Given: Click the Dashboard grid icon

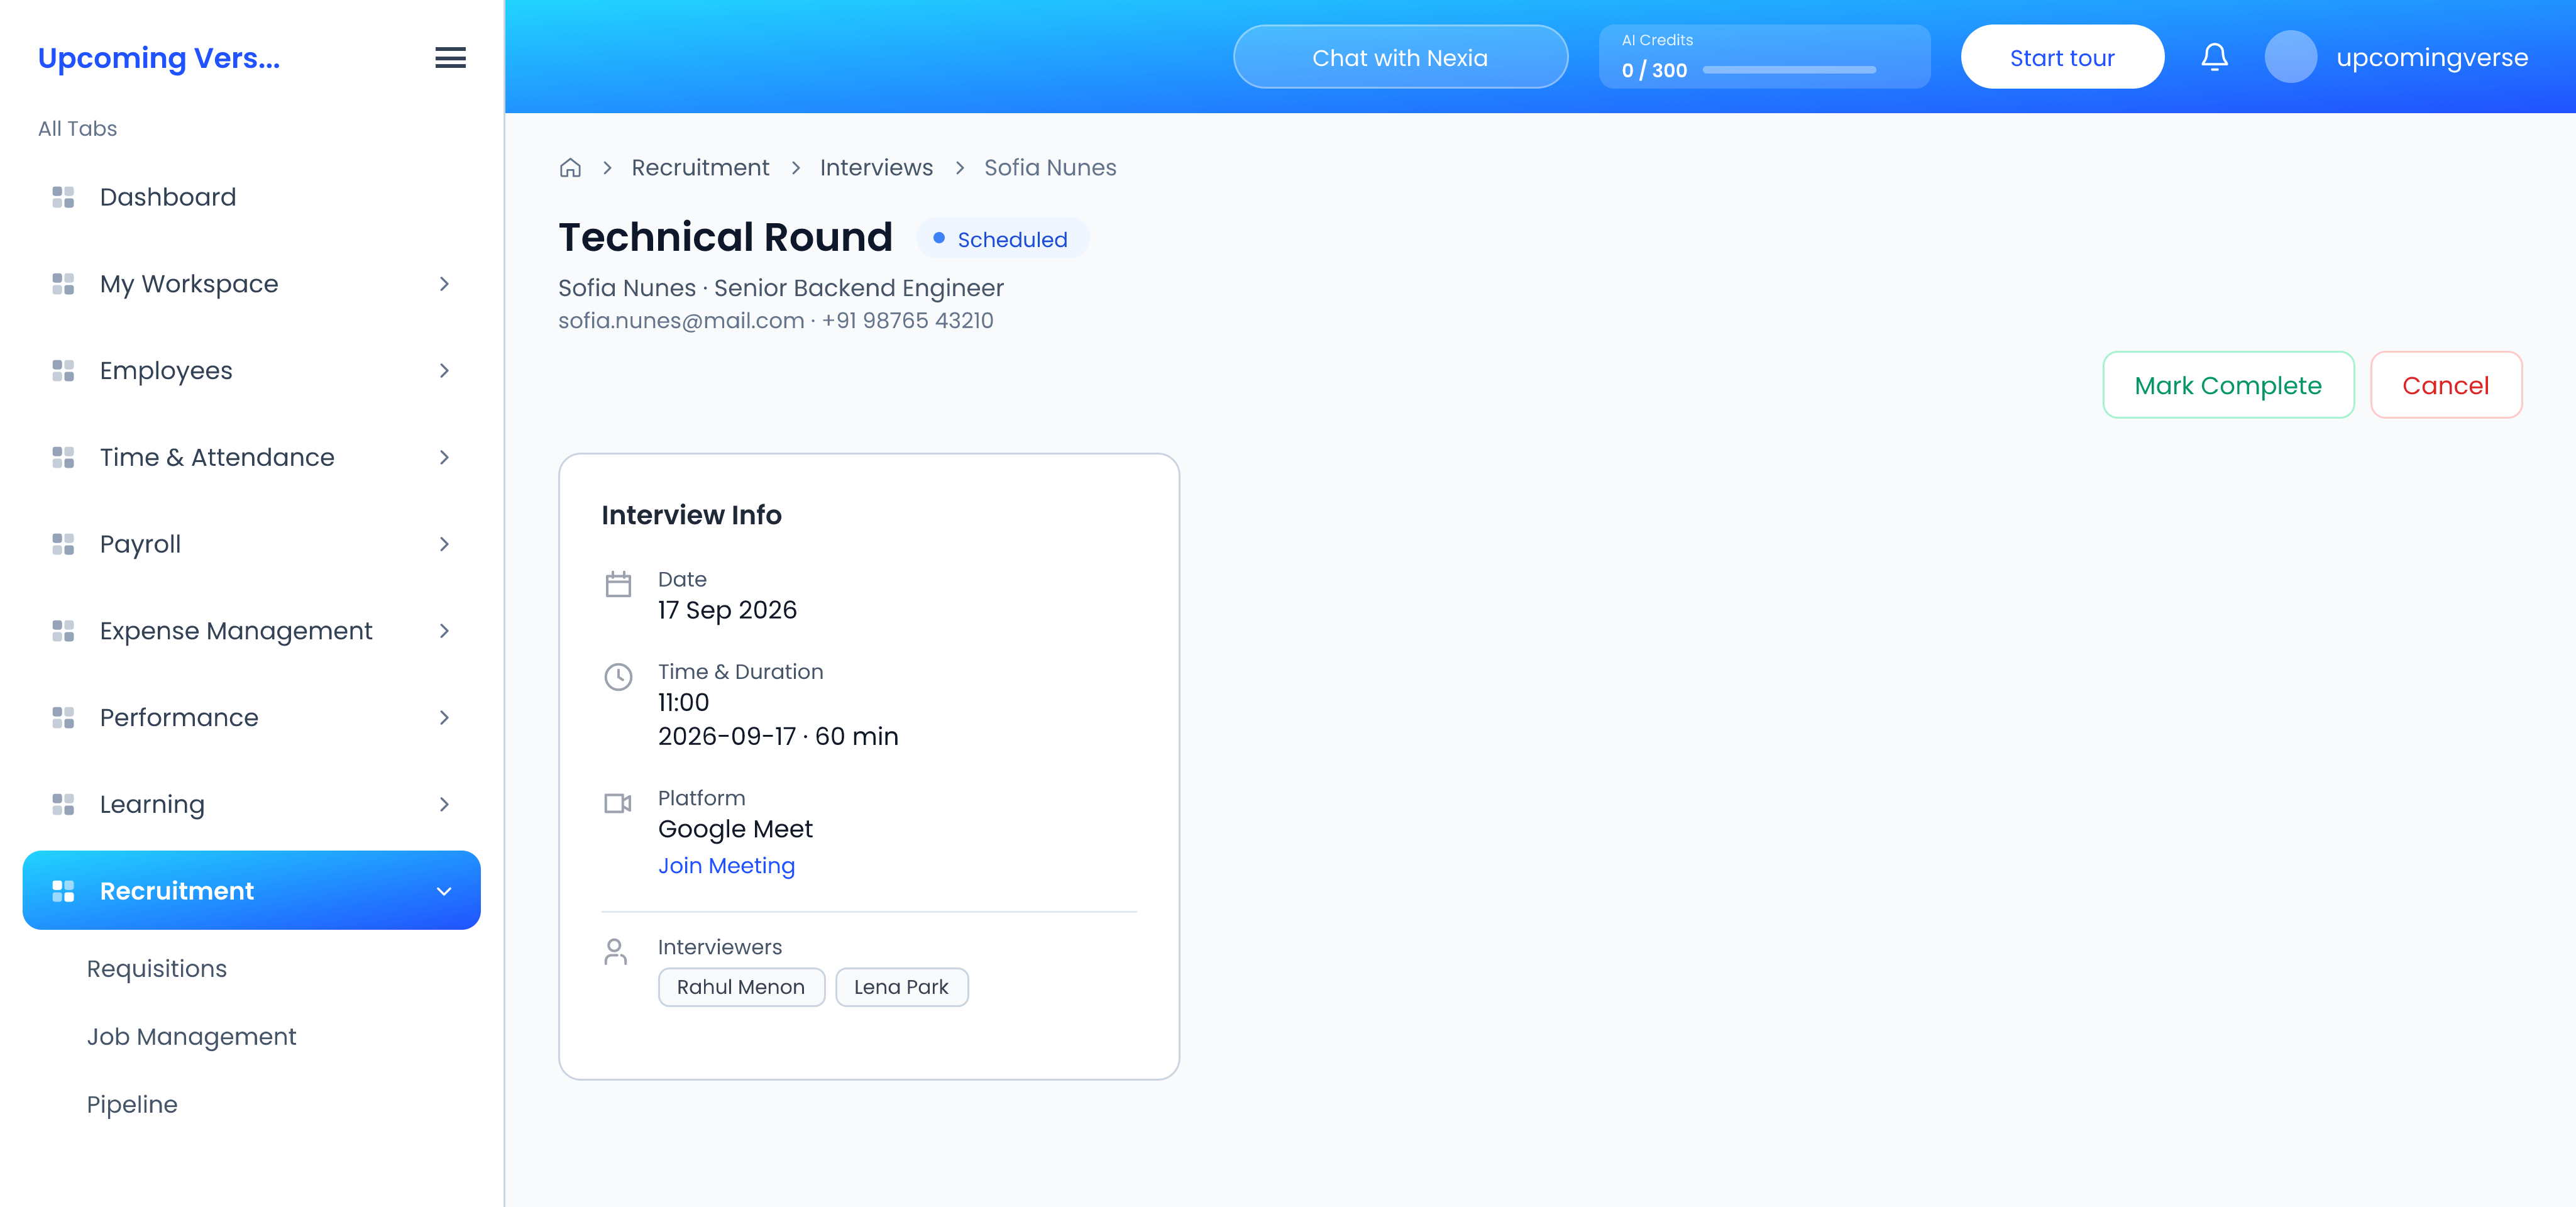Looking at the screenshot, I should click(63, 197).
